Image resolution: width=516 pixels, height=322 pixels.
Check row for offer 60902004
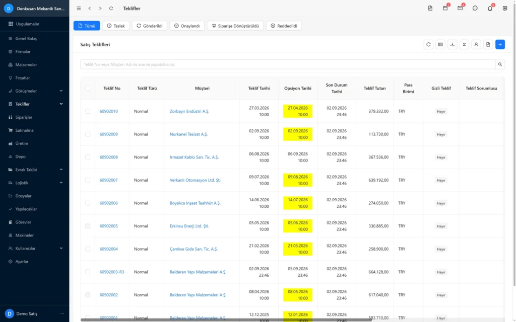(x=88, y=249)
